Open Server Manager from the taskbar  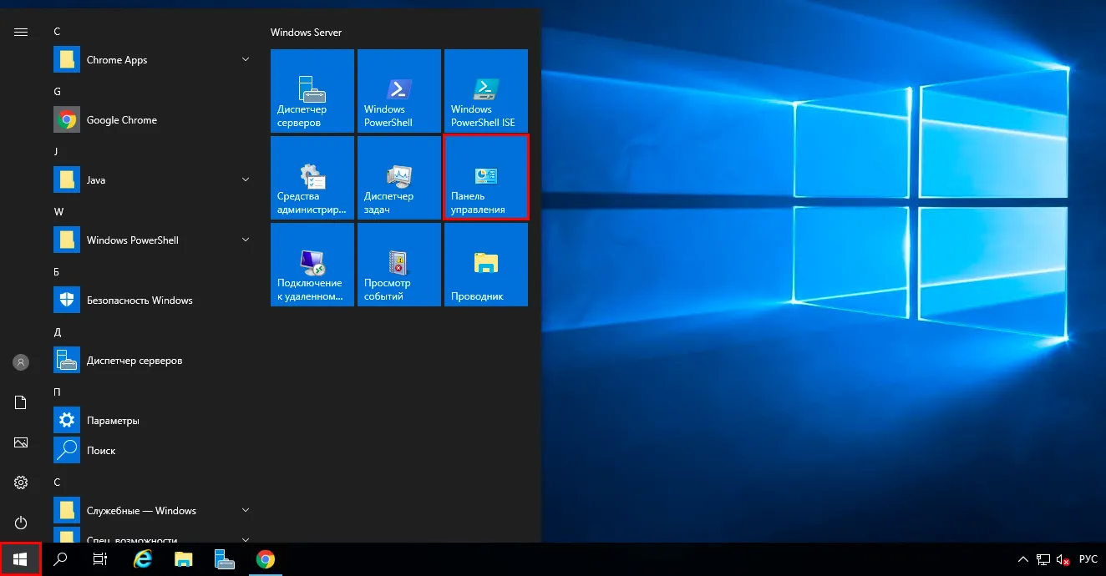pos(225,559)
